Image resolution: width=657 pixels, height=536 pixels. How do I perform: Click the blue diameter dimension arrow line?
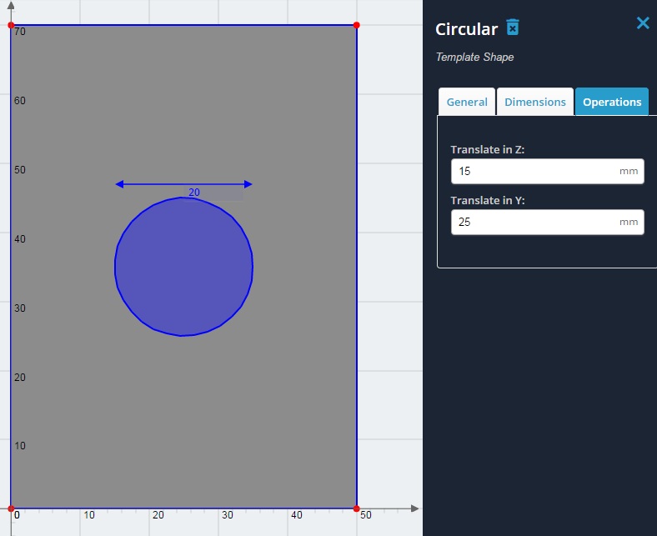pyautogui.click(x=183, y=184)
